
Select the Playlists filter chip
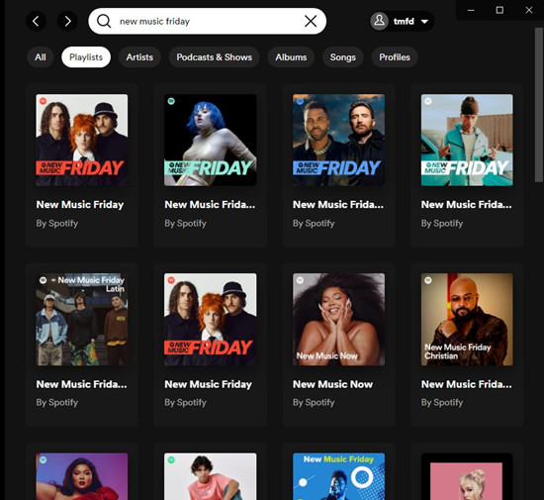(86, 57)
